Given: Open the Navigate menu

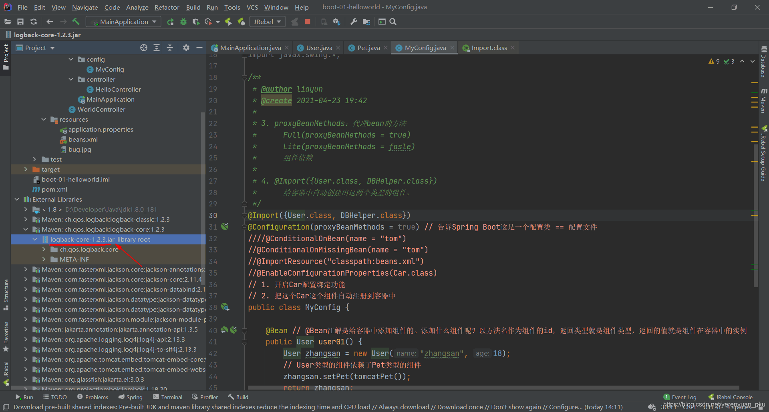Looking at the screenshot, I should 85,7.
